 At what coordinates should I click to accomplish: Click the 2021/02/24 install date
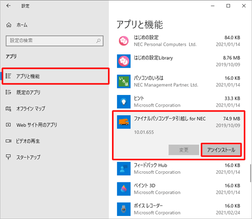228,212
